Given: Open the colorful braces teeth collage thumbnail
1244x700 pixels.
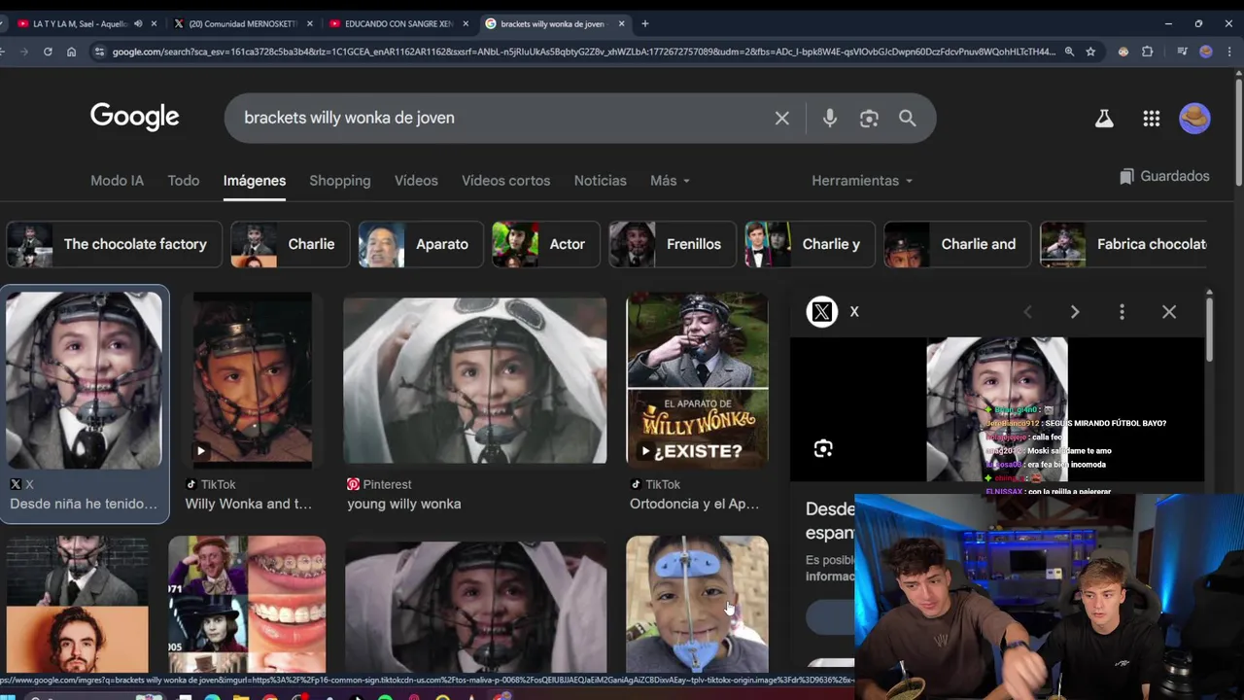Looking at the screenshot, I should pos(247,605).
